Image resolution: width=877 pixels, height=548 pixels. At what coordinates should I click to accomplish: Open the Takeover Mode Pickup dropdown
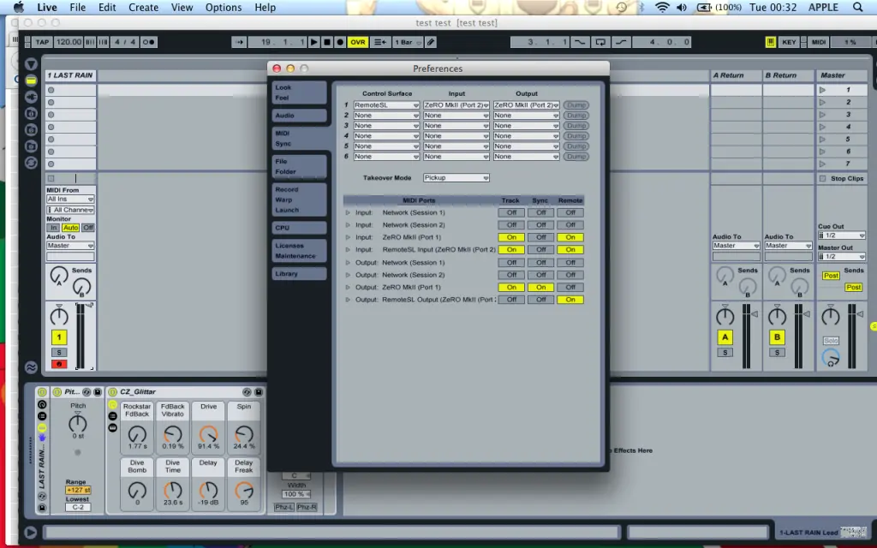pos(456,178)
